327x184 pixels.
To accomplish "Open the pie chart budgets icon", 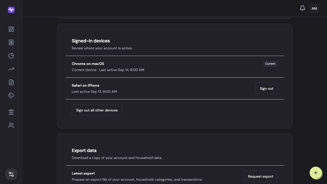I will 11,56.
